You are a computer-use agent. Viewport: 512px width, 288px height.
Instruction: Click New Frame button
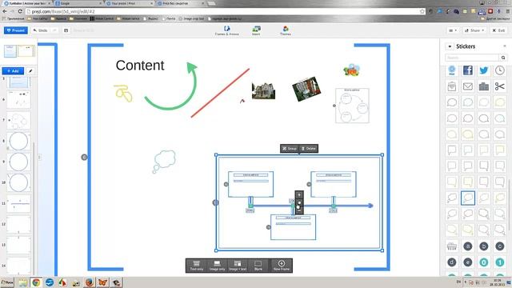(281, 266)
